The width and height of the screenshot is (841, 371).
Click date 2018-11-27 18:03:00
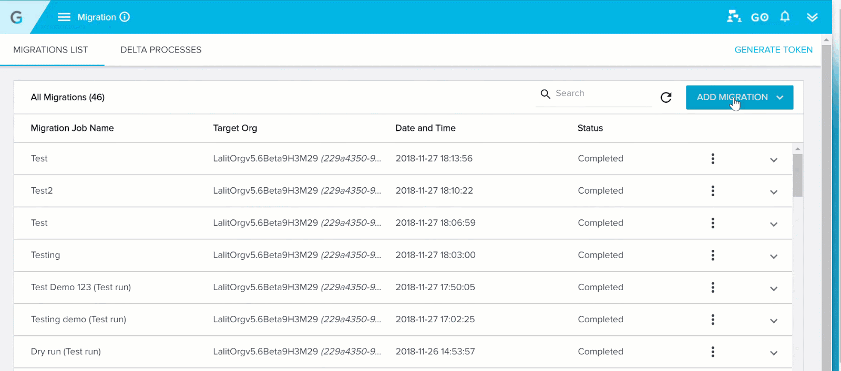[435, 255]
